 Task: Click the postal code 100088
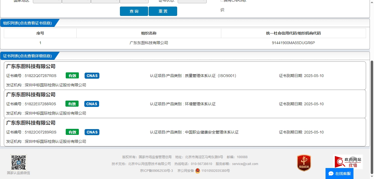[242, 157]
